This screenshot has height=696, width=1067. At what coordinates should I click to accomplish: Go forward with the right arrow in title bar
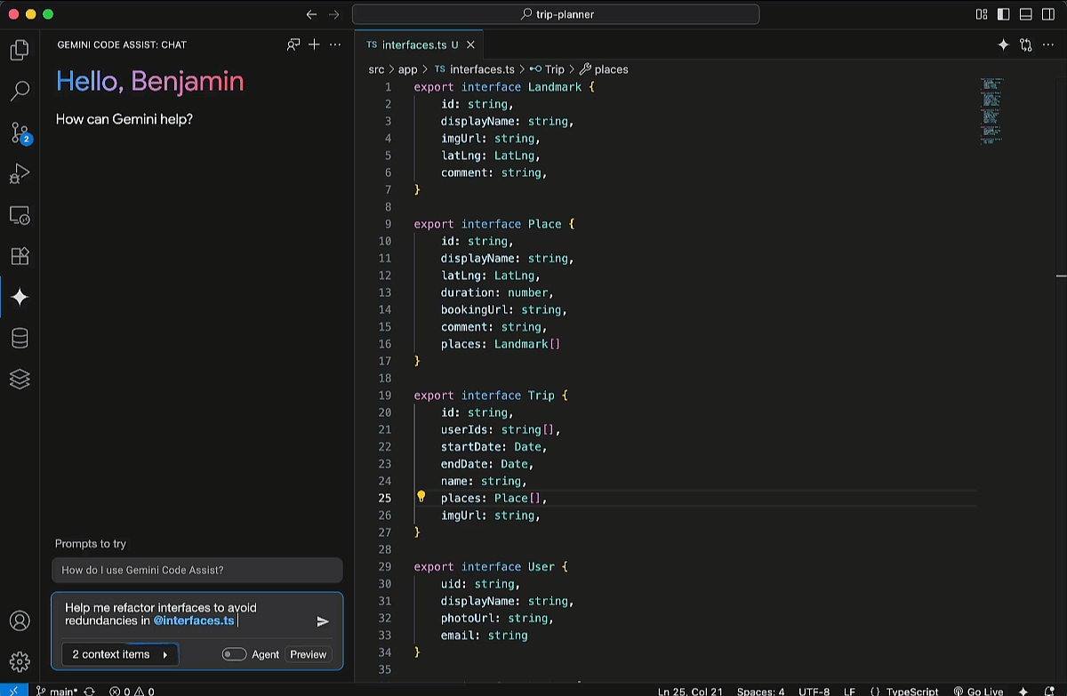point(334,14)
